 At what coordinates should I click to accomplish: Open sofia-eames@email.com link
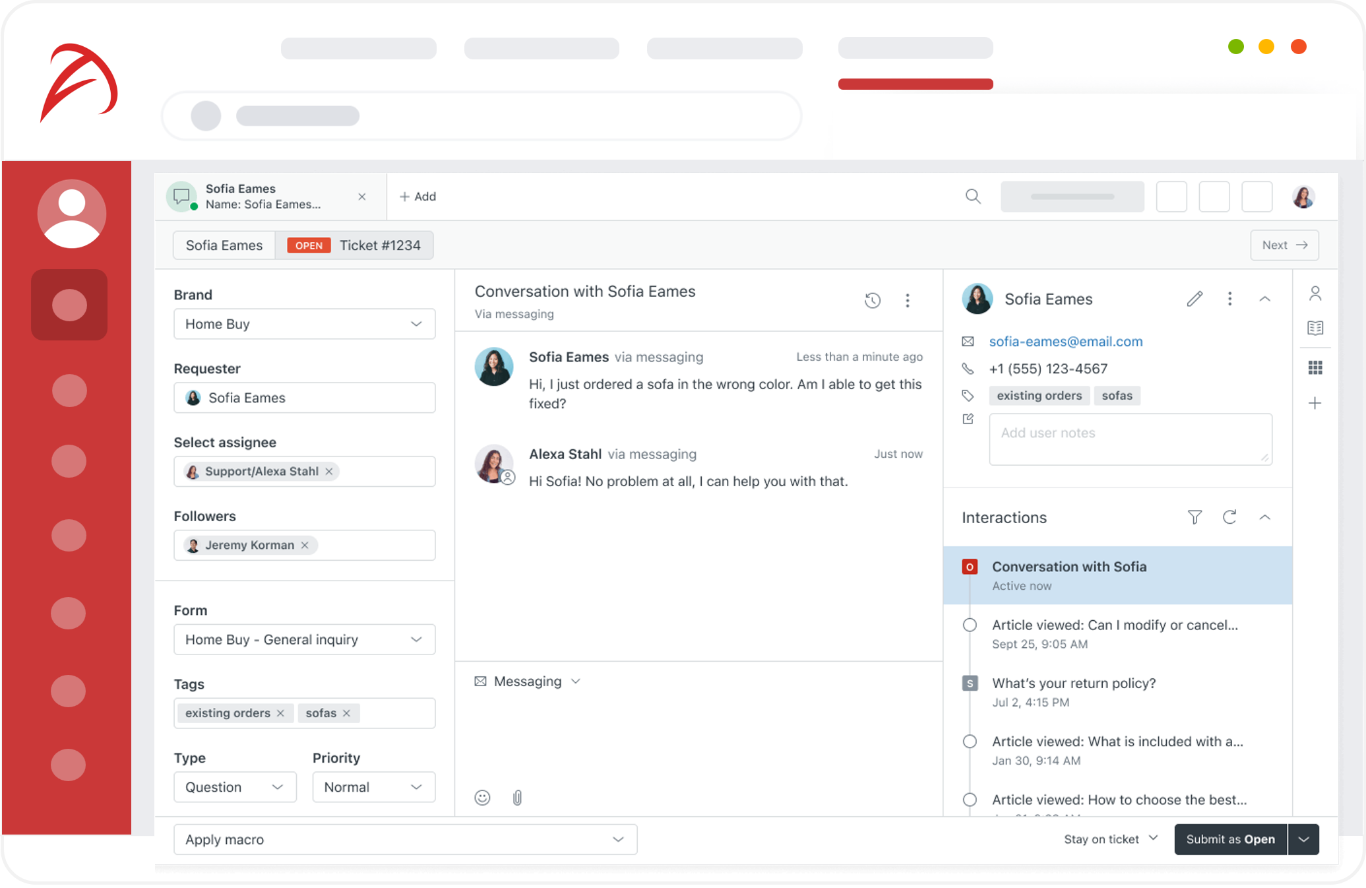tap(1066, 342)
